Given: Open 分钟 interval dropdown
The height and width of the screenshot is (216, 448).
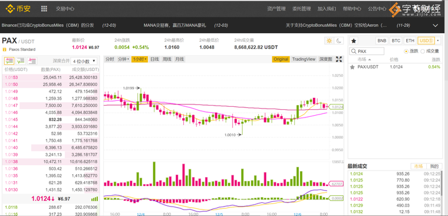Looking at the screenshot, I should click(123, 59).
